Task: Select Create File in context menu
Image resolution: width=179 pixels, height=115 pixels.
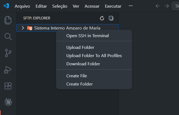Action: pos(94,76)
